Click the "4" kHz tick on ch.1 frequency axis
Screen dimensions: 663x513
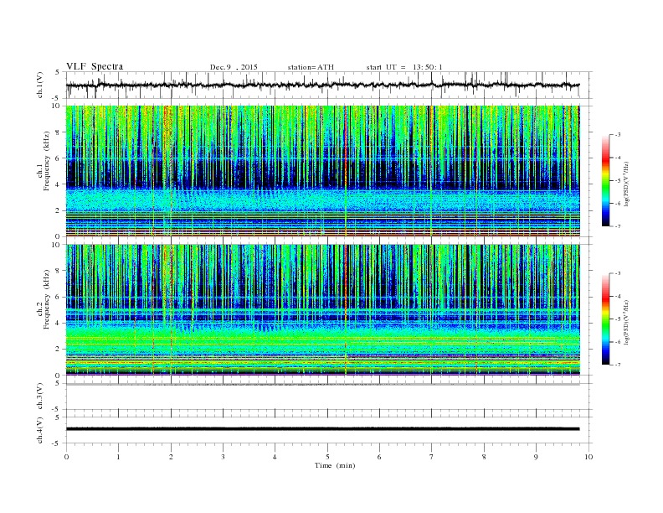click(x=59, y=184)
